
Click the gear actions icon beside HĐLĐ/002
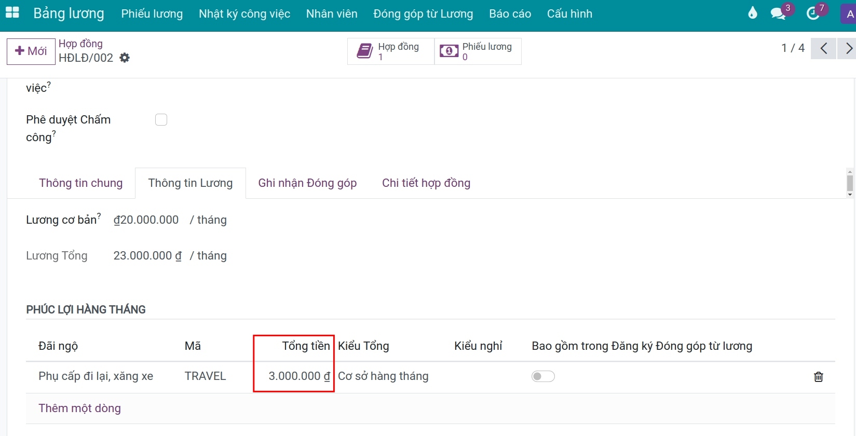click(125, 58)
